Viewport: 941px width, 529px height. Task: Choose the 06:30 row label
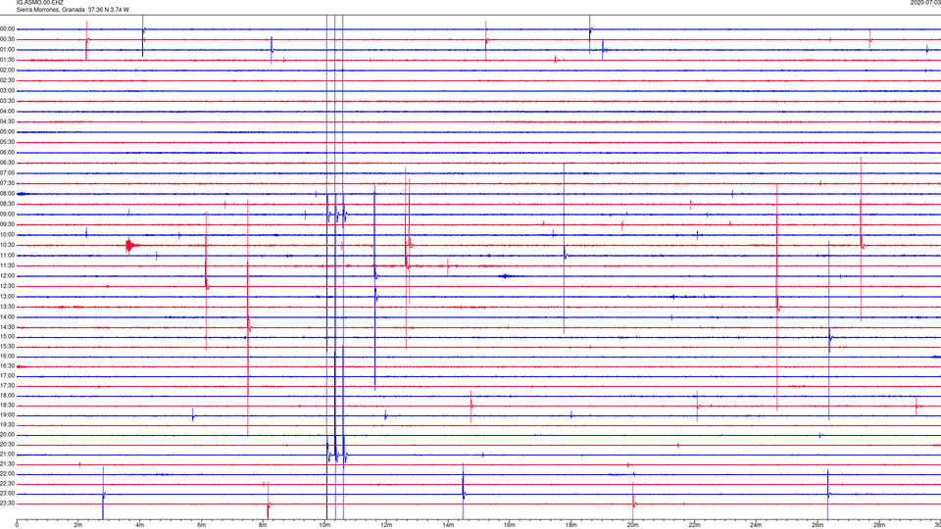(x=7, y=163)
